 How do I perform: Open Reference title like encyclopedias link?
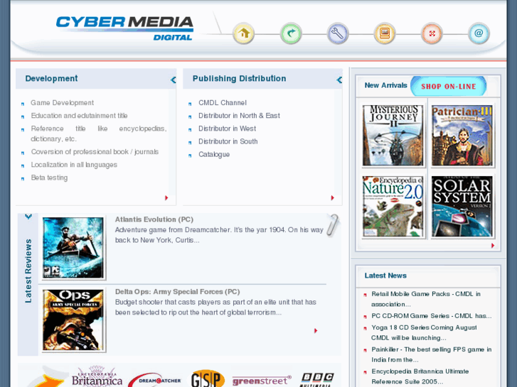point(99,133)
